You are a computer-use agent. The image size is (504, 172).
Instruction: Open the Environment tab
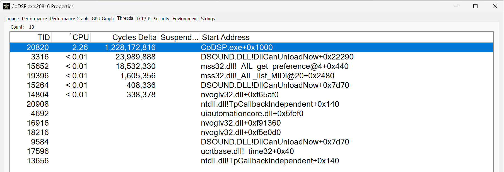coord(185,19)
